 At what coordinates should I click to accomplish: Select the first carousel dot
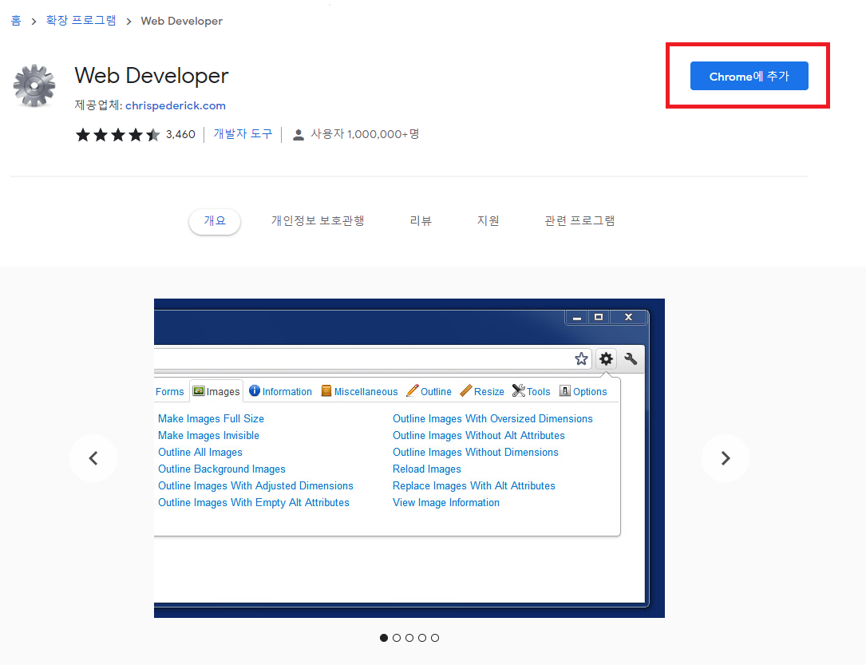tap(384, 638)
